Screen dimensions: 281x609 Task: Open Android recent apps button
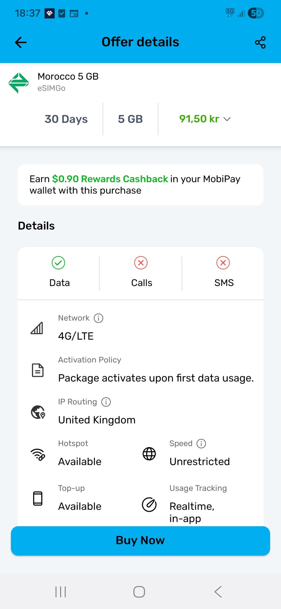pos(61,592)
